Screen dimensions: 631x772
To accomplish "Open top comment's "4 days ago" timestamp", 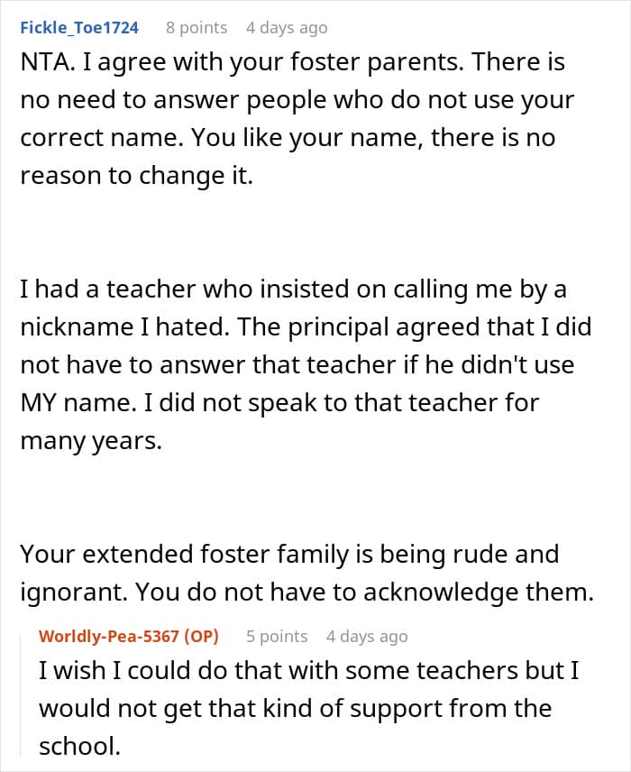I will 287,28.
